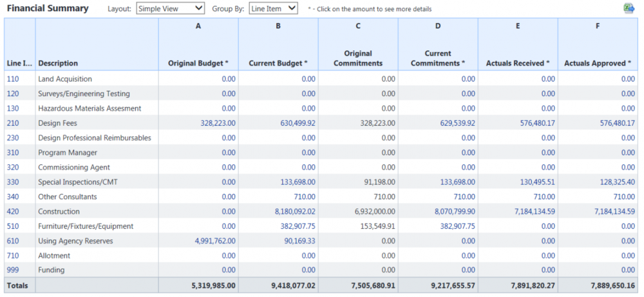The width and height of the screenshot is (644, 297).
Task: Select the Allotment description cell
Action: [x=97, y=256]
